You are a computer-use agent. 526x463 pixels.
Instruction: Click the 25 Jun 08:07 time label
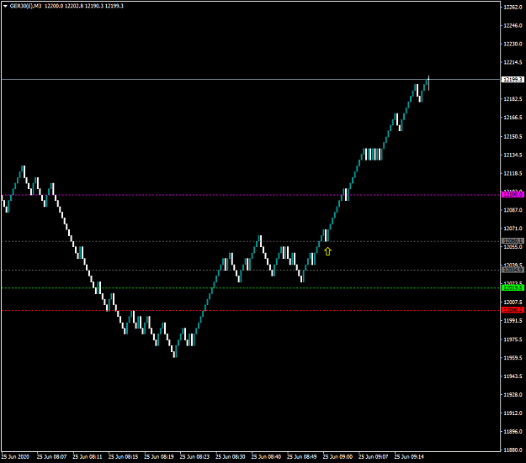[51, 456]
